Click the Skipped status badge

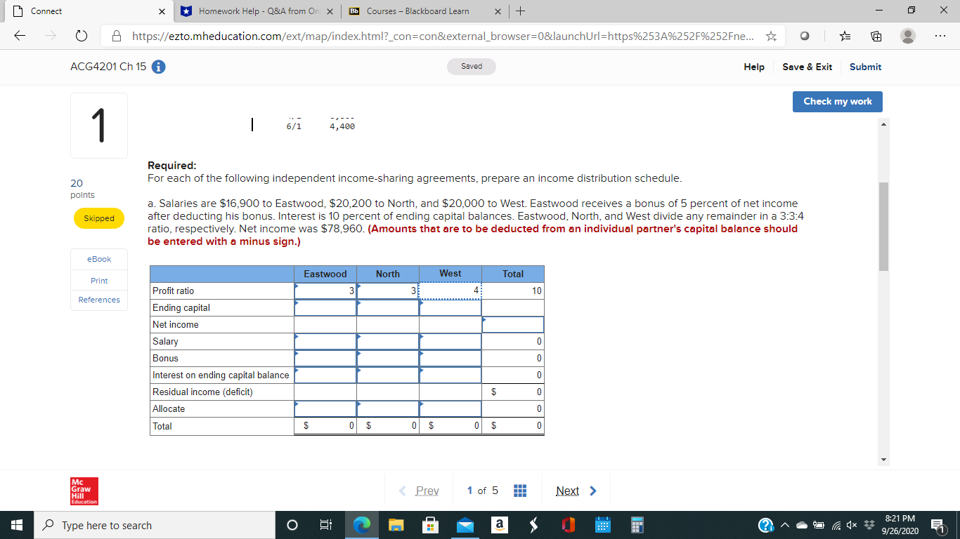[x=99, y=218]
